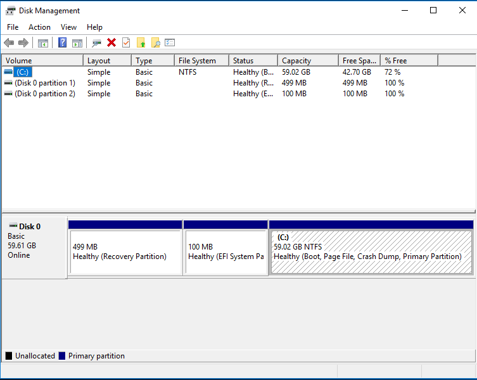Click the Unallocated legend label
Viewport: 477px width, 380px height.
(35, 356)
